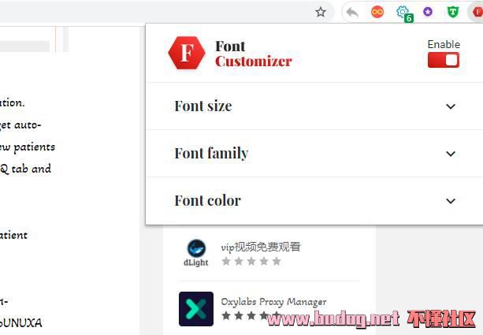Expand Font family chevron arrow

click(x=451, y=154)
